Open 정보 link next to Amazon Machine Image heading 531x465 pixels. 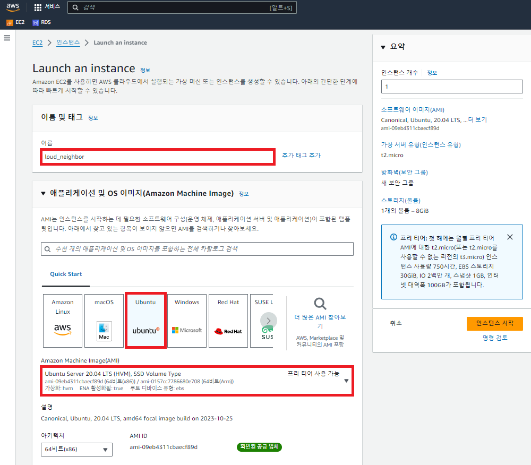pos(244,194)
